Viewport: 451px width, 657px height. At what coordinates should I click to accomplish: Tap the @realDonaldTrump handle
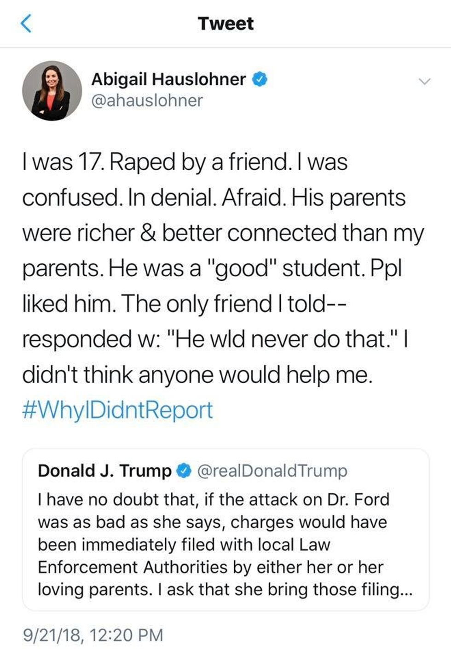click(272, 471)
